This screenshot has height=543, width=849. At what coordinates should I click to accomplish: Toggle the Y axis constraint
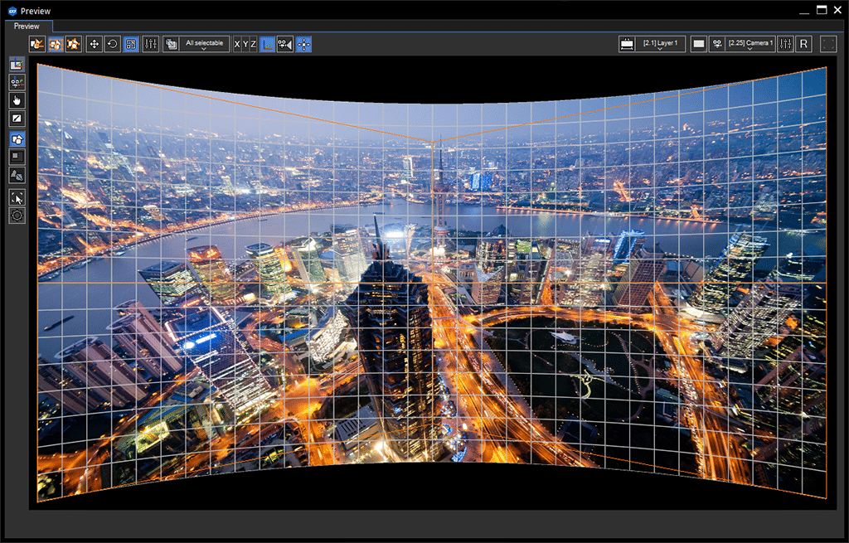[x=245, y=44]
